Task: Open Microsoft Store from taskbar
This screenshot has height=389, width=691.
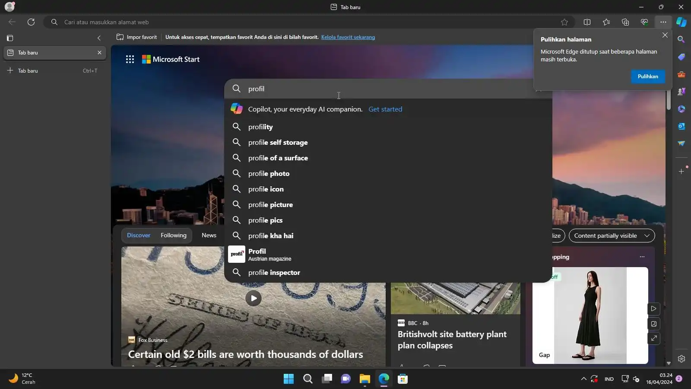Action: click(403, 379)
